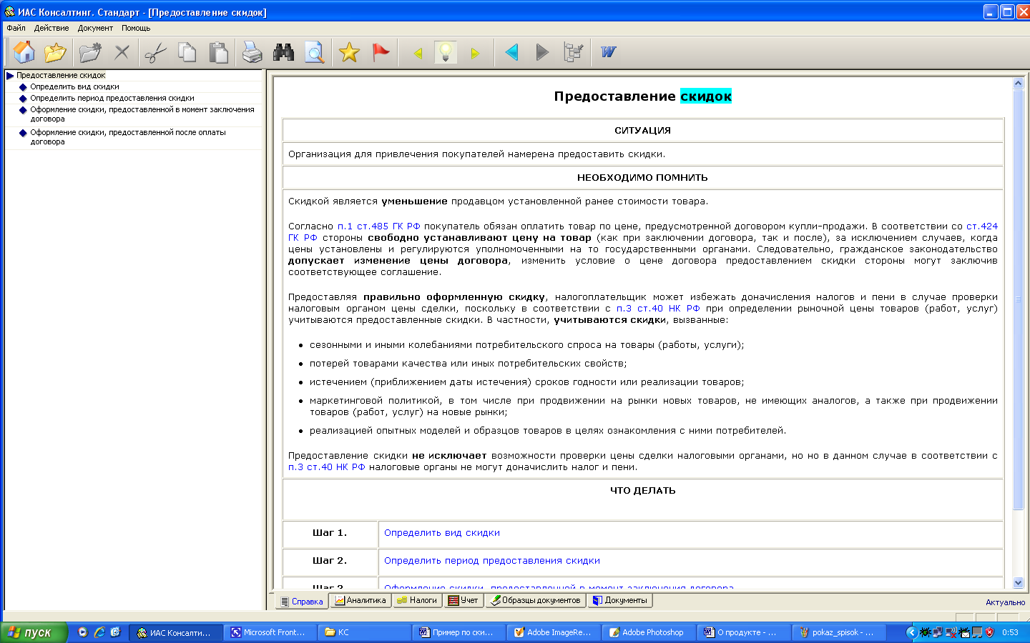Follow the Шаг 2 link Определить период предоставления скидки
1030x643 pixels.
[492, 560]
